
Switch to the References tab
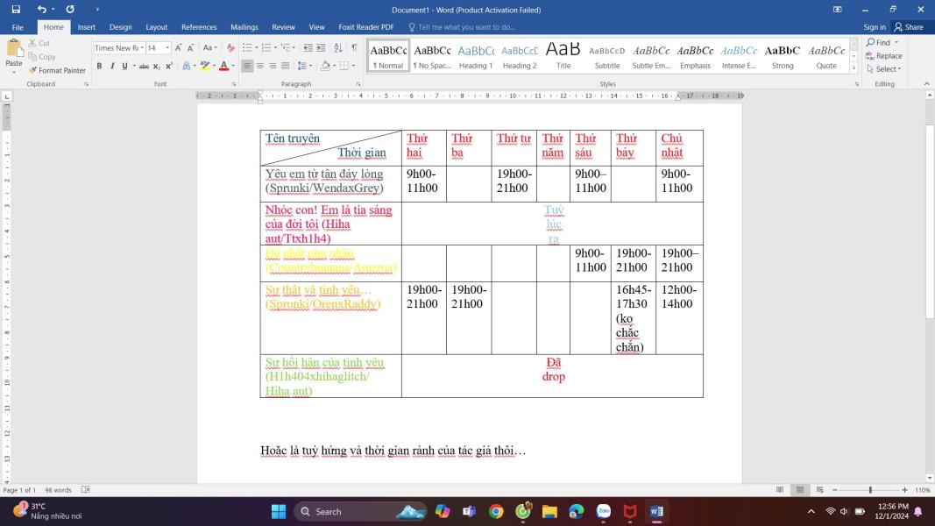[199, 27]
